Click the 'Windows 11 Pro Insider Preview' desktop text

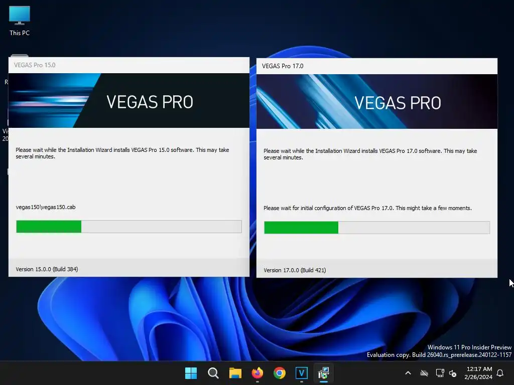pos(469,347)
